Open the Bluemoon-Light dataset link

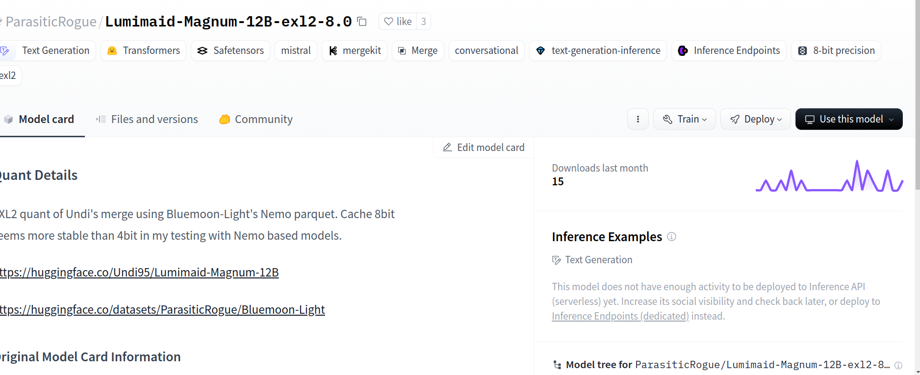tap(162, 310)
